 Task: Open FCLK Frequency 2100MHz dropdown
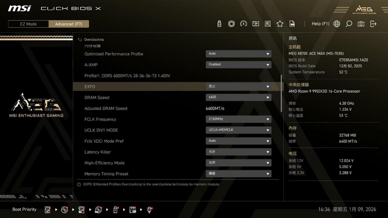(238, 119)
